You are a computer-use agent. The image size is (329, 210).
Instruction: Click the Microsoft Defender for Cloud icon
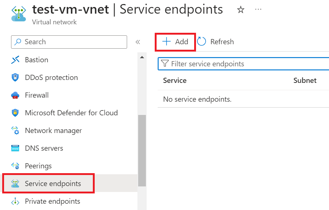click(x=15, y=113)
